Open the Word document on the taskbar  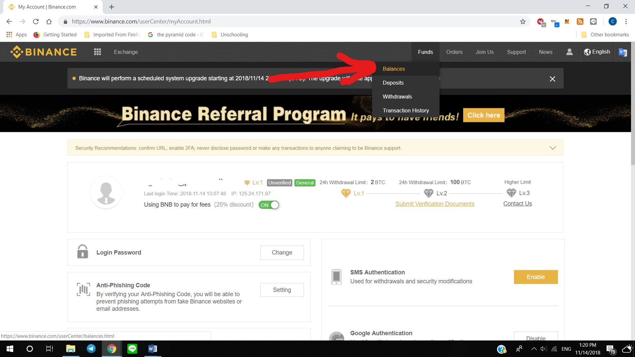(152, 348)
